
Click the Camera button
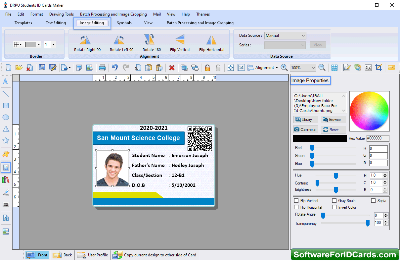tap(306, 130)
